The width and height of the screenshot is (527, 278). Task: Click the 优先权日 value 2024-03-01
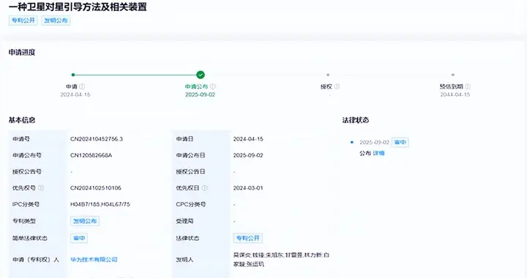[248, 188]
